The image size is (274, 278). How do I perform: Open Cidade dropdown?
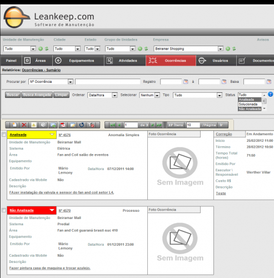pos(67,49)
